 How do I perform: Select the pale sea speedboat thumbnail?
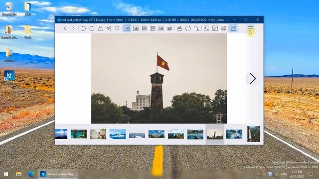click(x=137, y=134)
